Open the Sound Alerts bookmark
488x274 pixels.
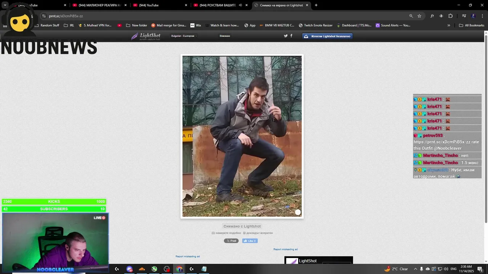coord(393,25)
